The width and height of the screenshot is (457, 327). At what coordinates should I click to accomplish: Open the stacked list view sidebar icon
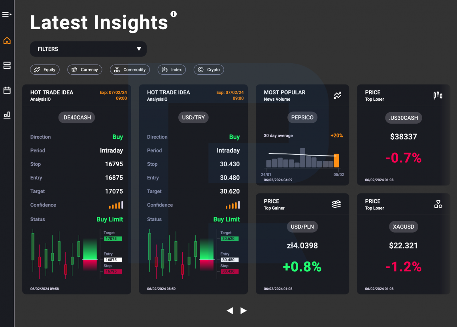coord(7,65)
